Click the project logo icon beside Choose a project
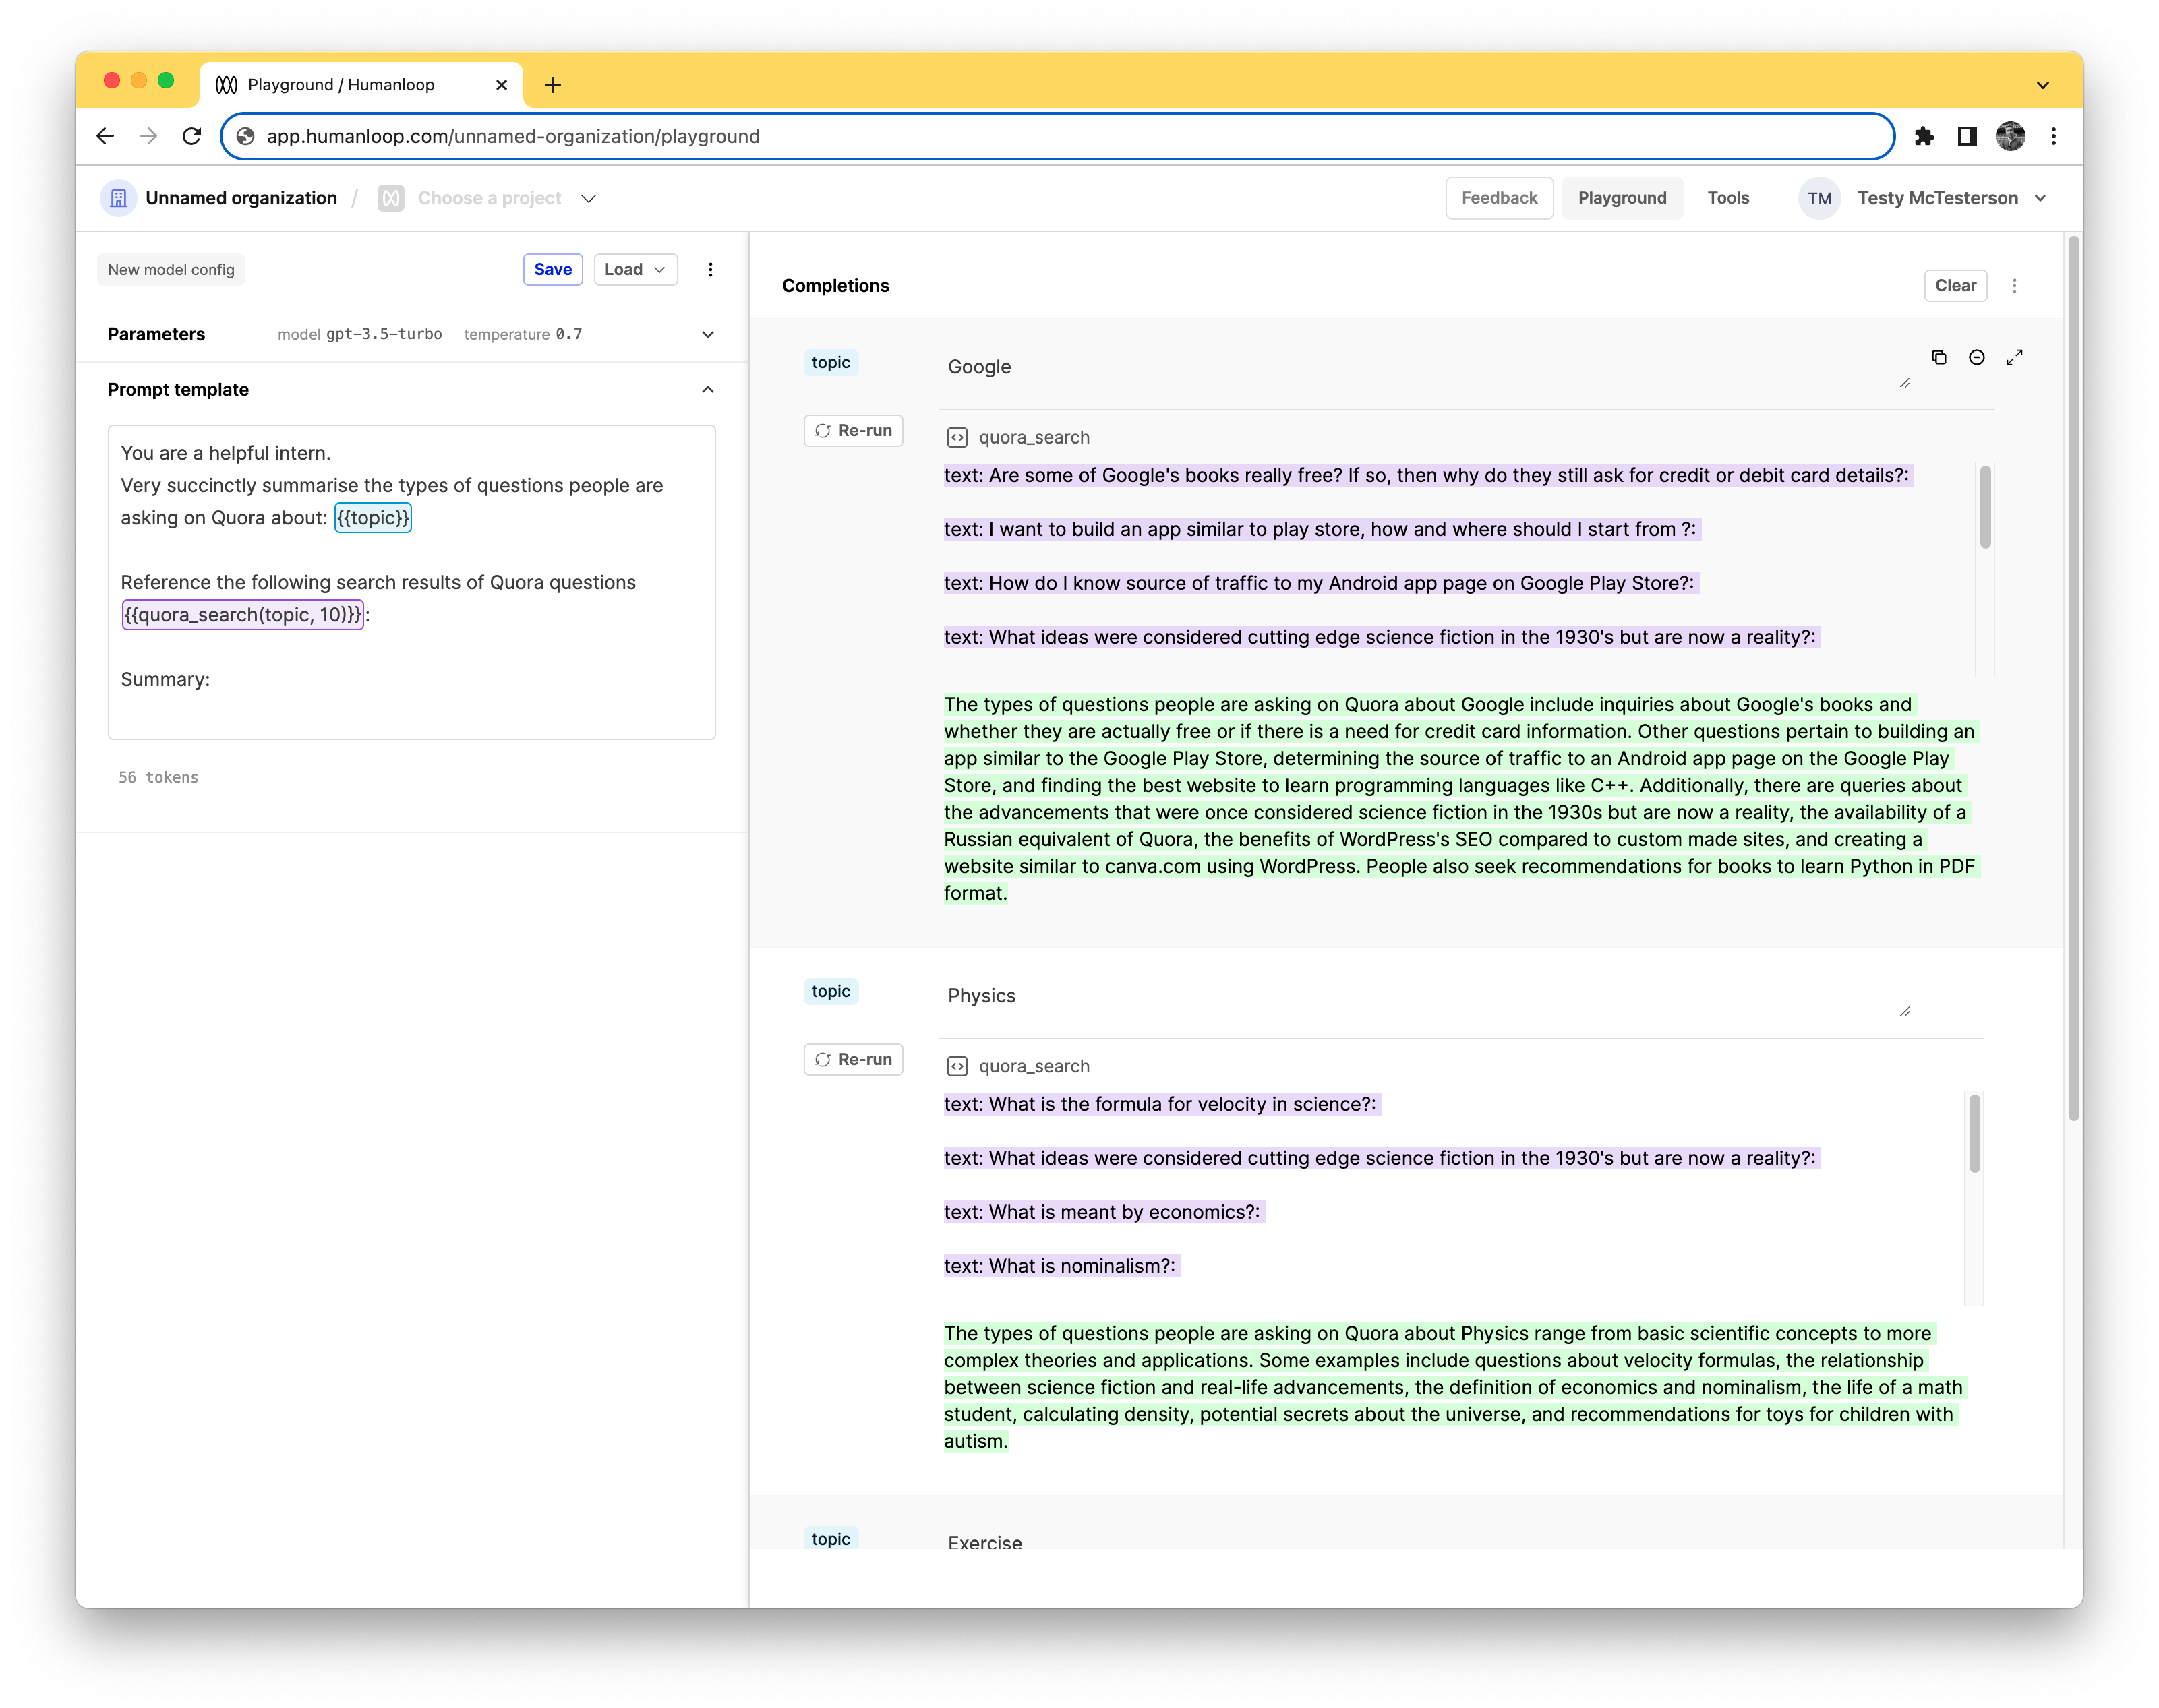Screen dimensions: 2159x1708 pyautogui.click(x=390, y=198)
